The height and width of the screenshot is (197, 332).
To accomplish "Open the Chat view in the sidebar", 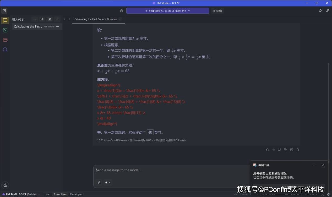I will point(5,20).
